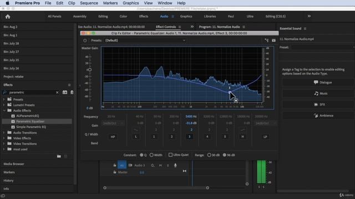Click the Master Gain slider knob
This screenshot has height=199, width=355.
point(90,70)
